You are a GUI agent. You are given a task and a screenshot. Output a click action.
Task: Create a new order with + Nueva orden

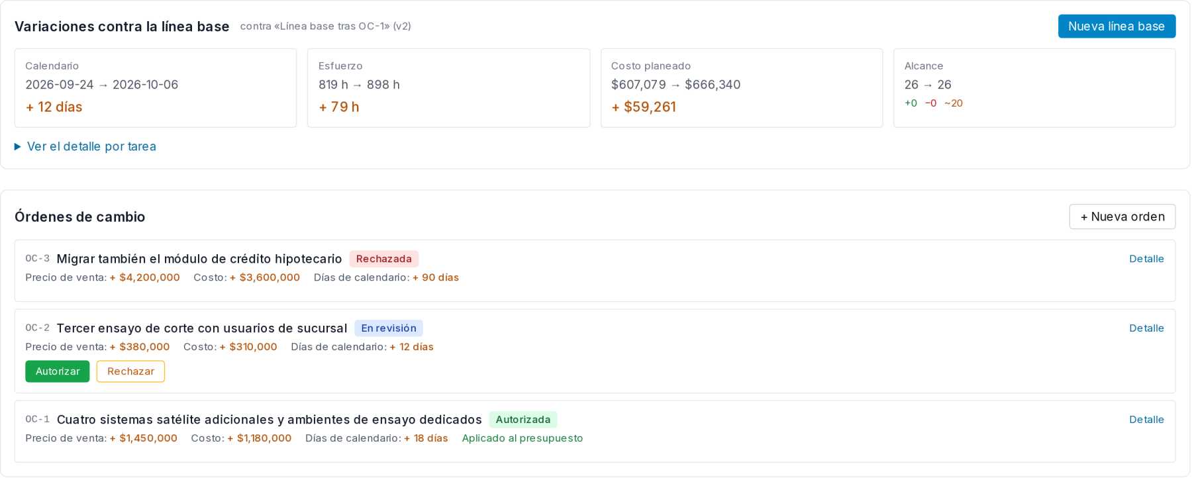[x=1122, y=216]
